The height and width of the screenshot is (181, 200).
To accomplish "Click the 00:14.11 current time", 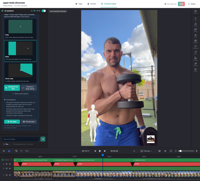I will [85, 151].
